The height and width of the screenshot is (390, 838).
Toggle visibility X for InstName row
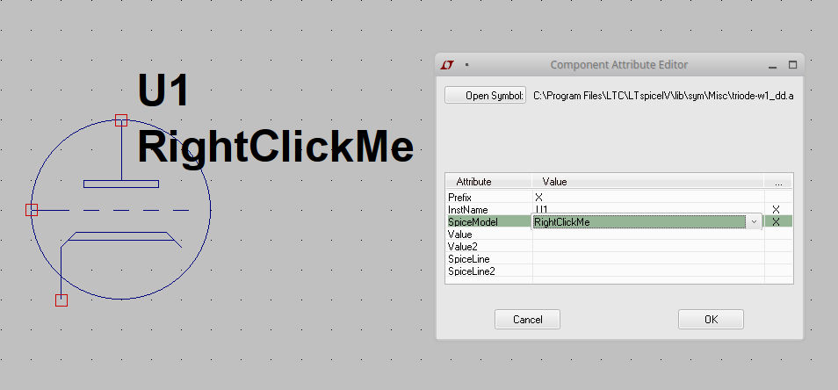(776, 209)
